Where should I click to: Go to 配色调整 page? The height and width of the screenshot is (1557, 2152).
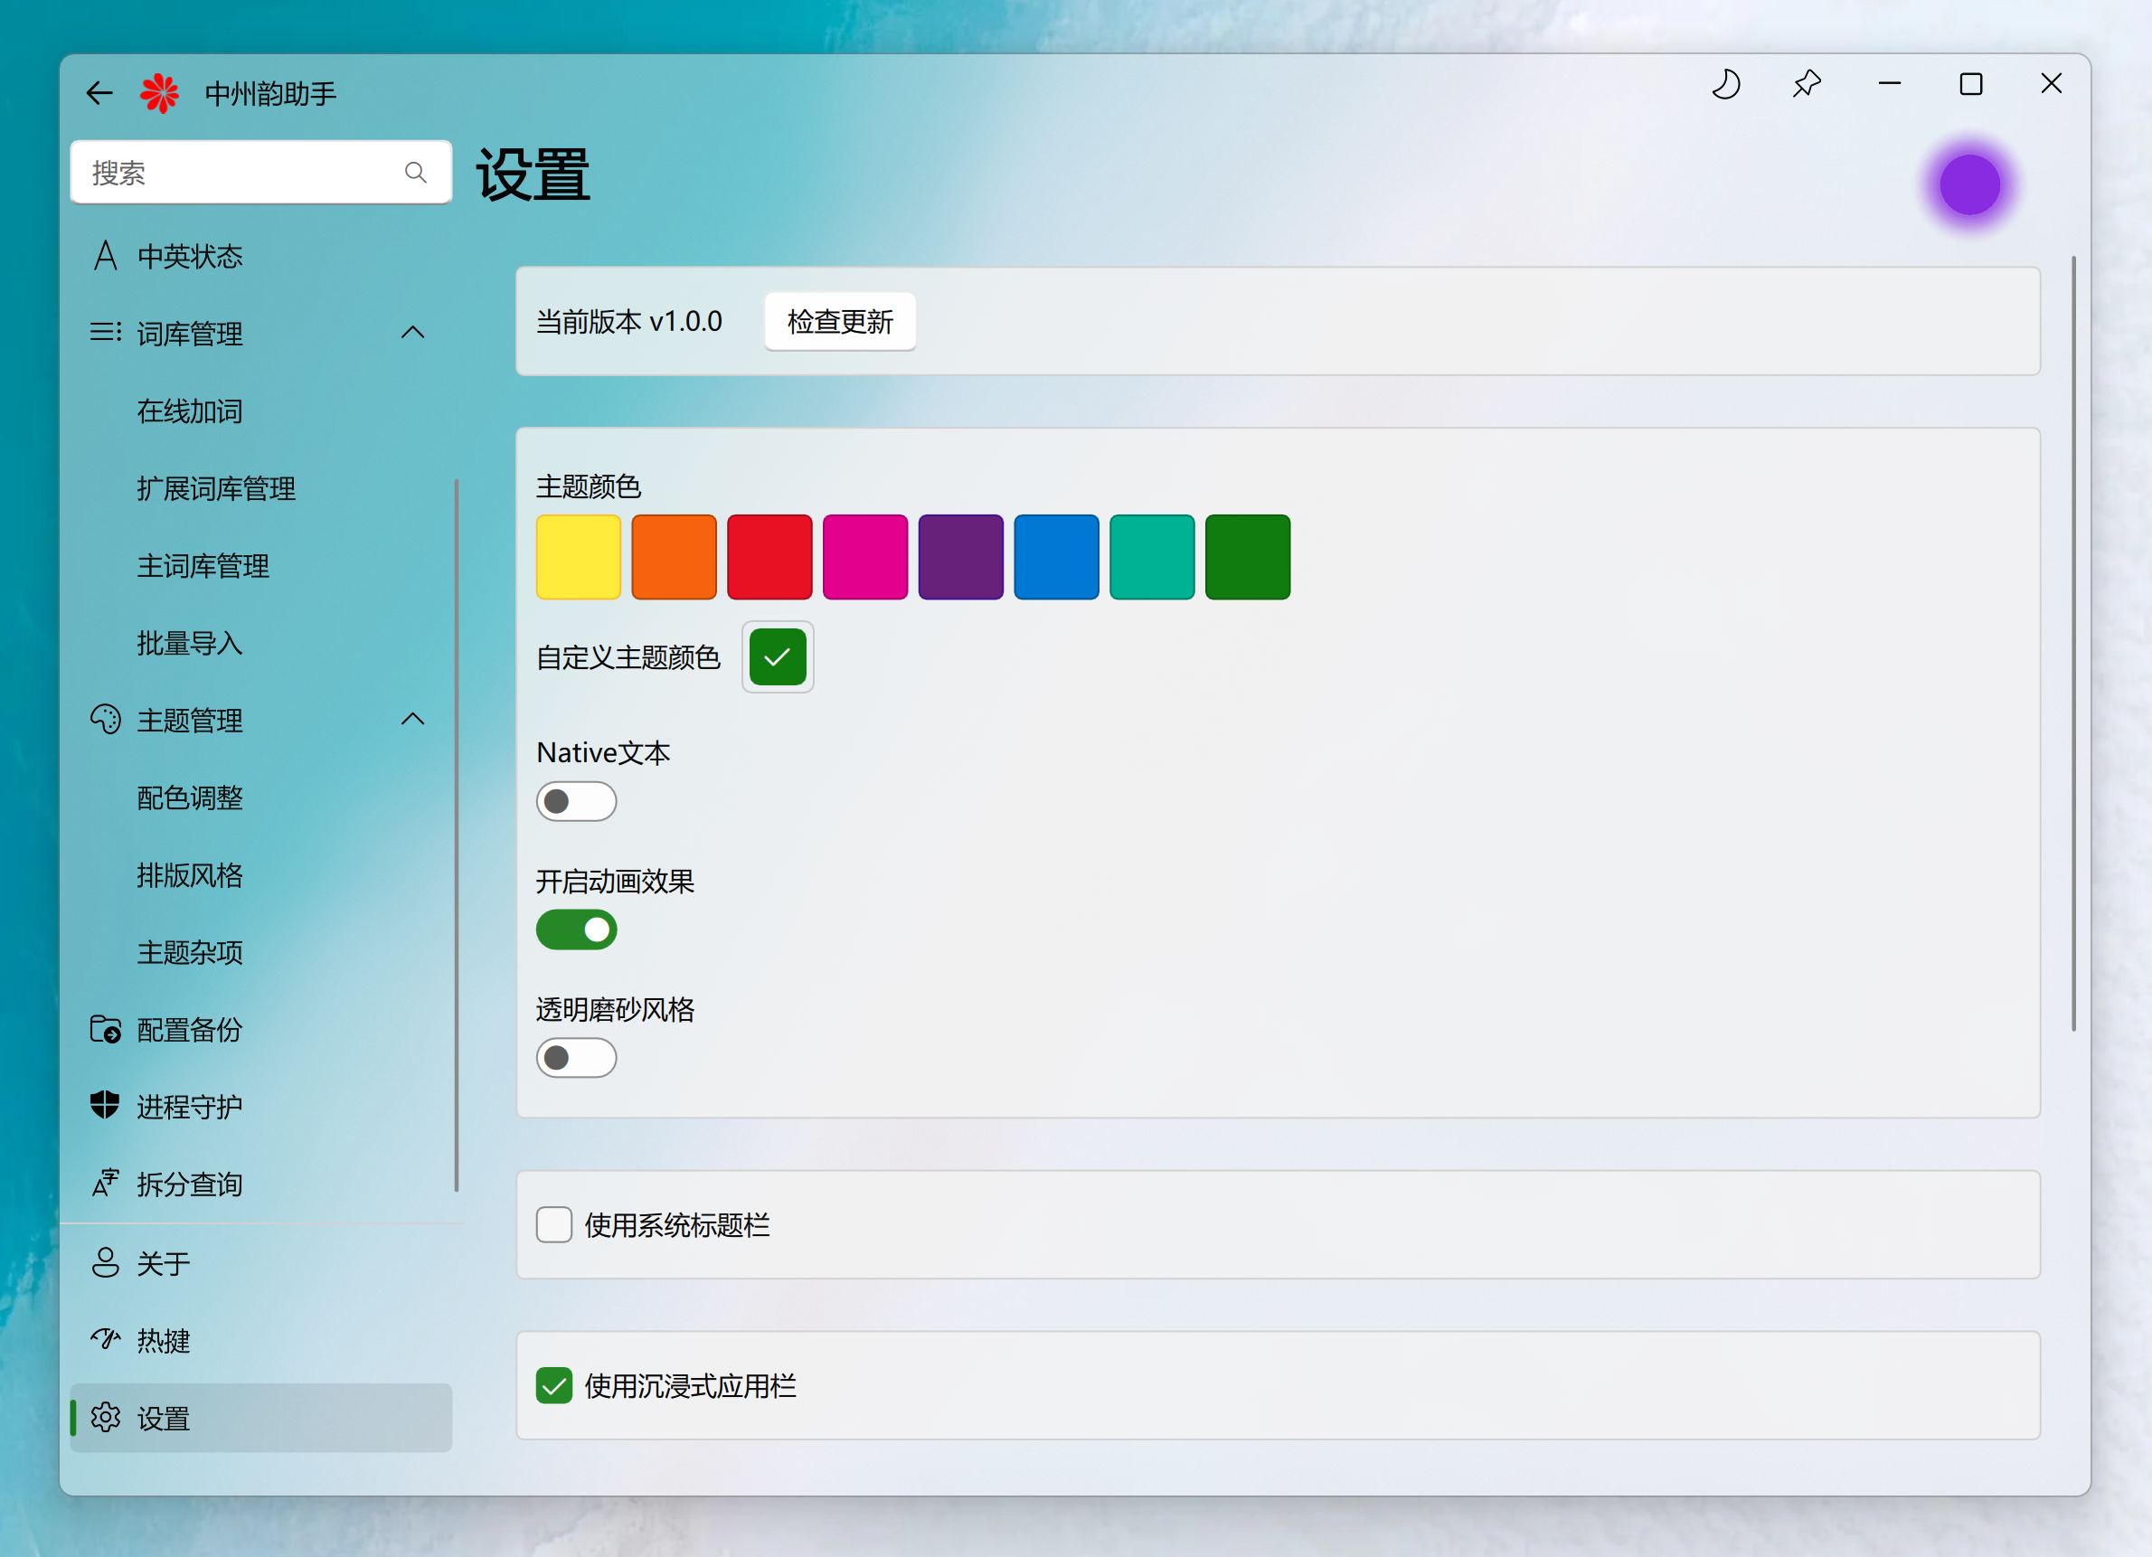pyautogui.click(x=190, y=798)
